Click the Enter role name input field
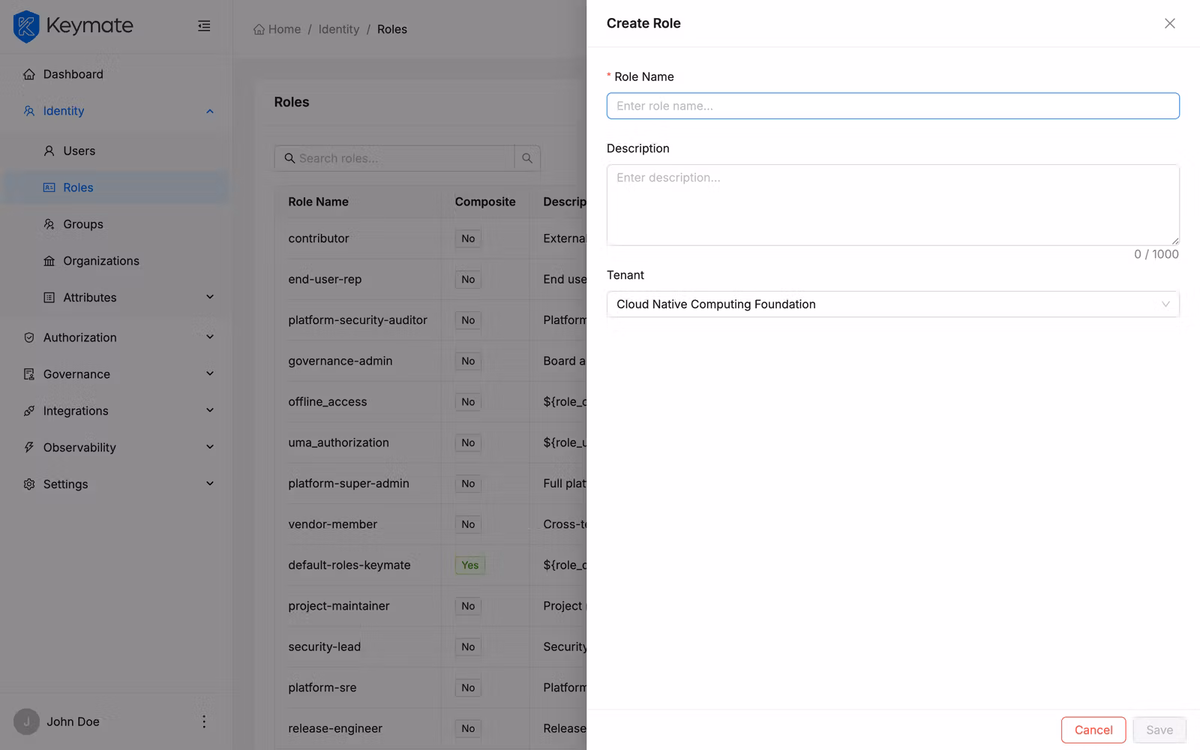Screen dimensions: 1200x750 pyautogui.click(x=892, y=106)
